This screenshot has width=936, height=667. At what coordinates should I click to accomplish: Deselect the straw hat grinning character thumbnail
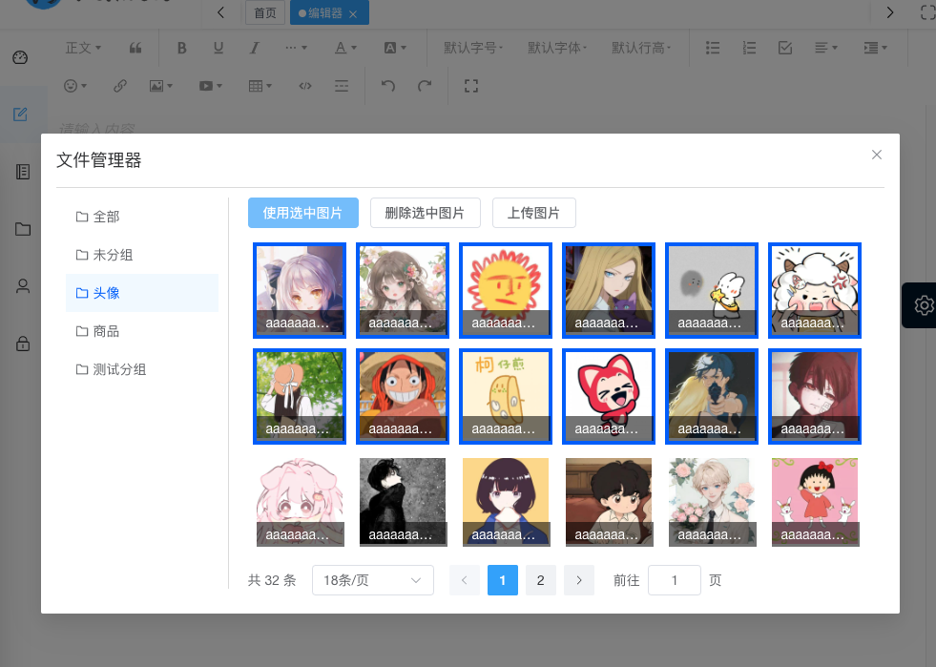click(403, 397)
